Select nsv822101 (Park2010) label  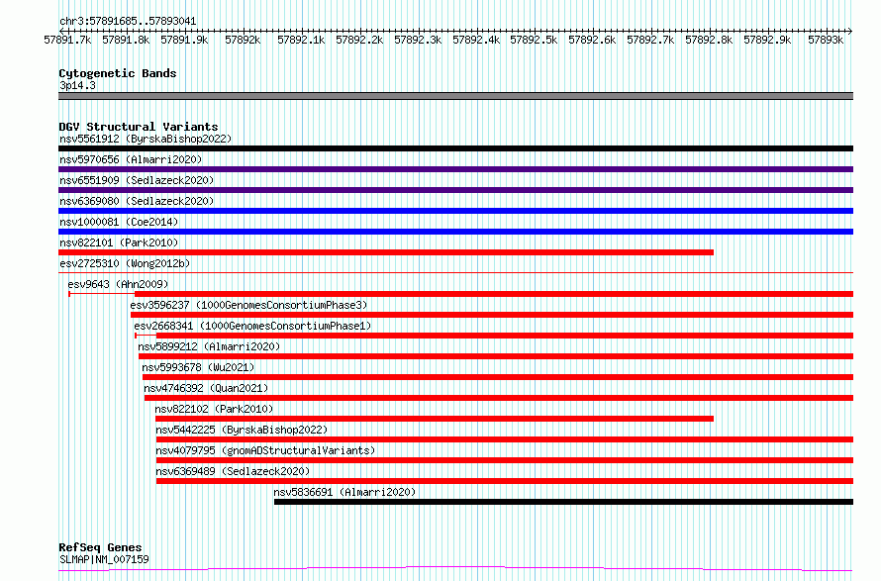pos(119,242)
